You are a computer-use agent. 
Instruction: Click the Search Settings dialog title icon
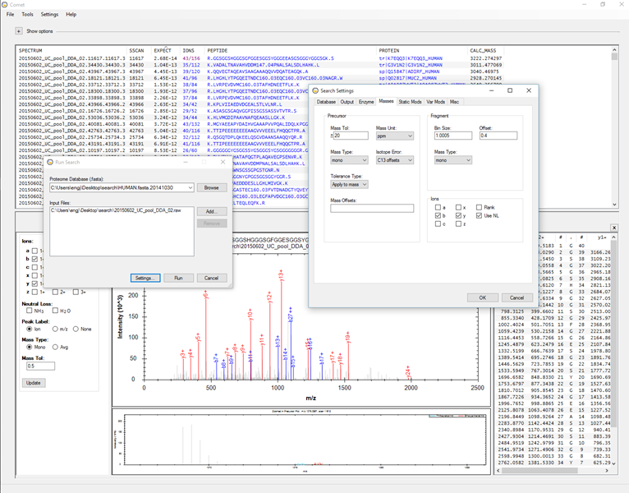[x=314, y=90]
